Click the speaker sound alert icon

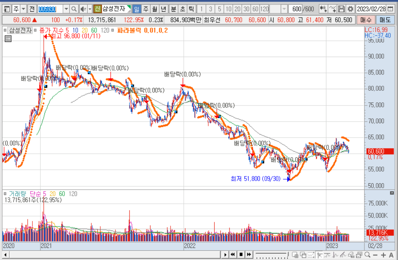(x=83, y=9)
